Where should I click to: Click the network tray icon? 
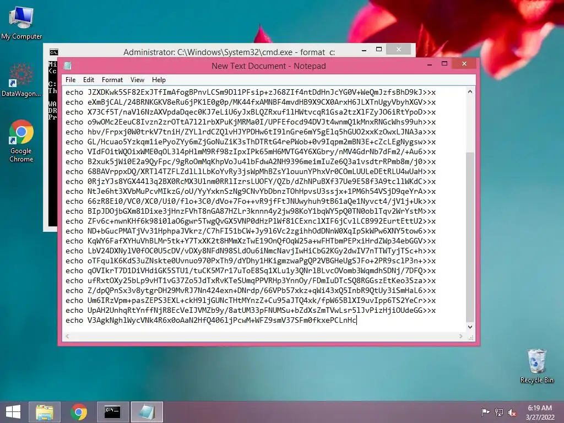[499, 412]
